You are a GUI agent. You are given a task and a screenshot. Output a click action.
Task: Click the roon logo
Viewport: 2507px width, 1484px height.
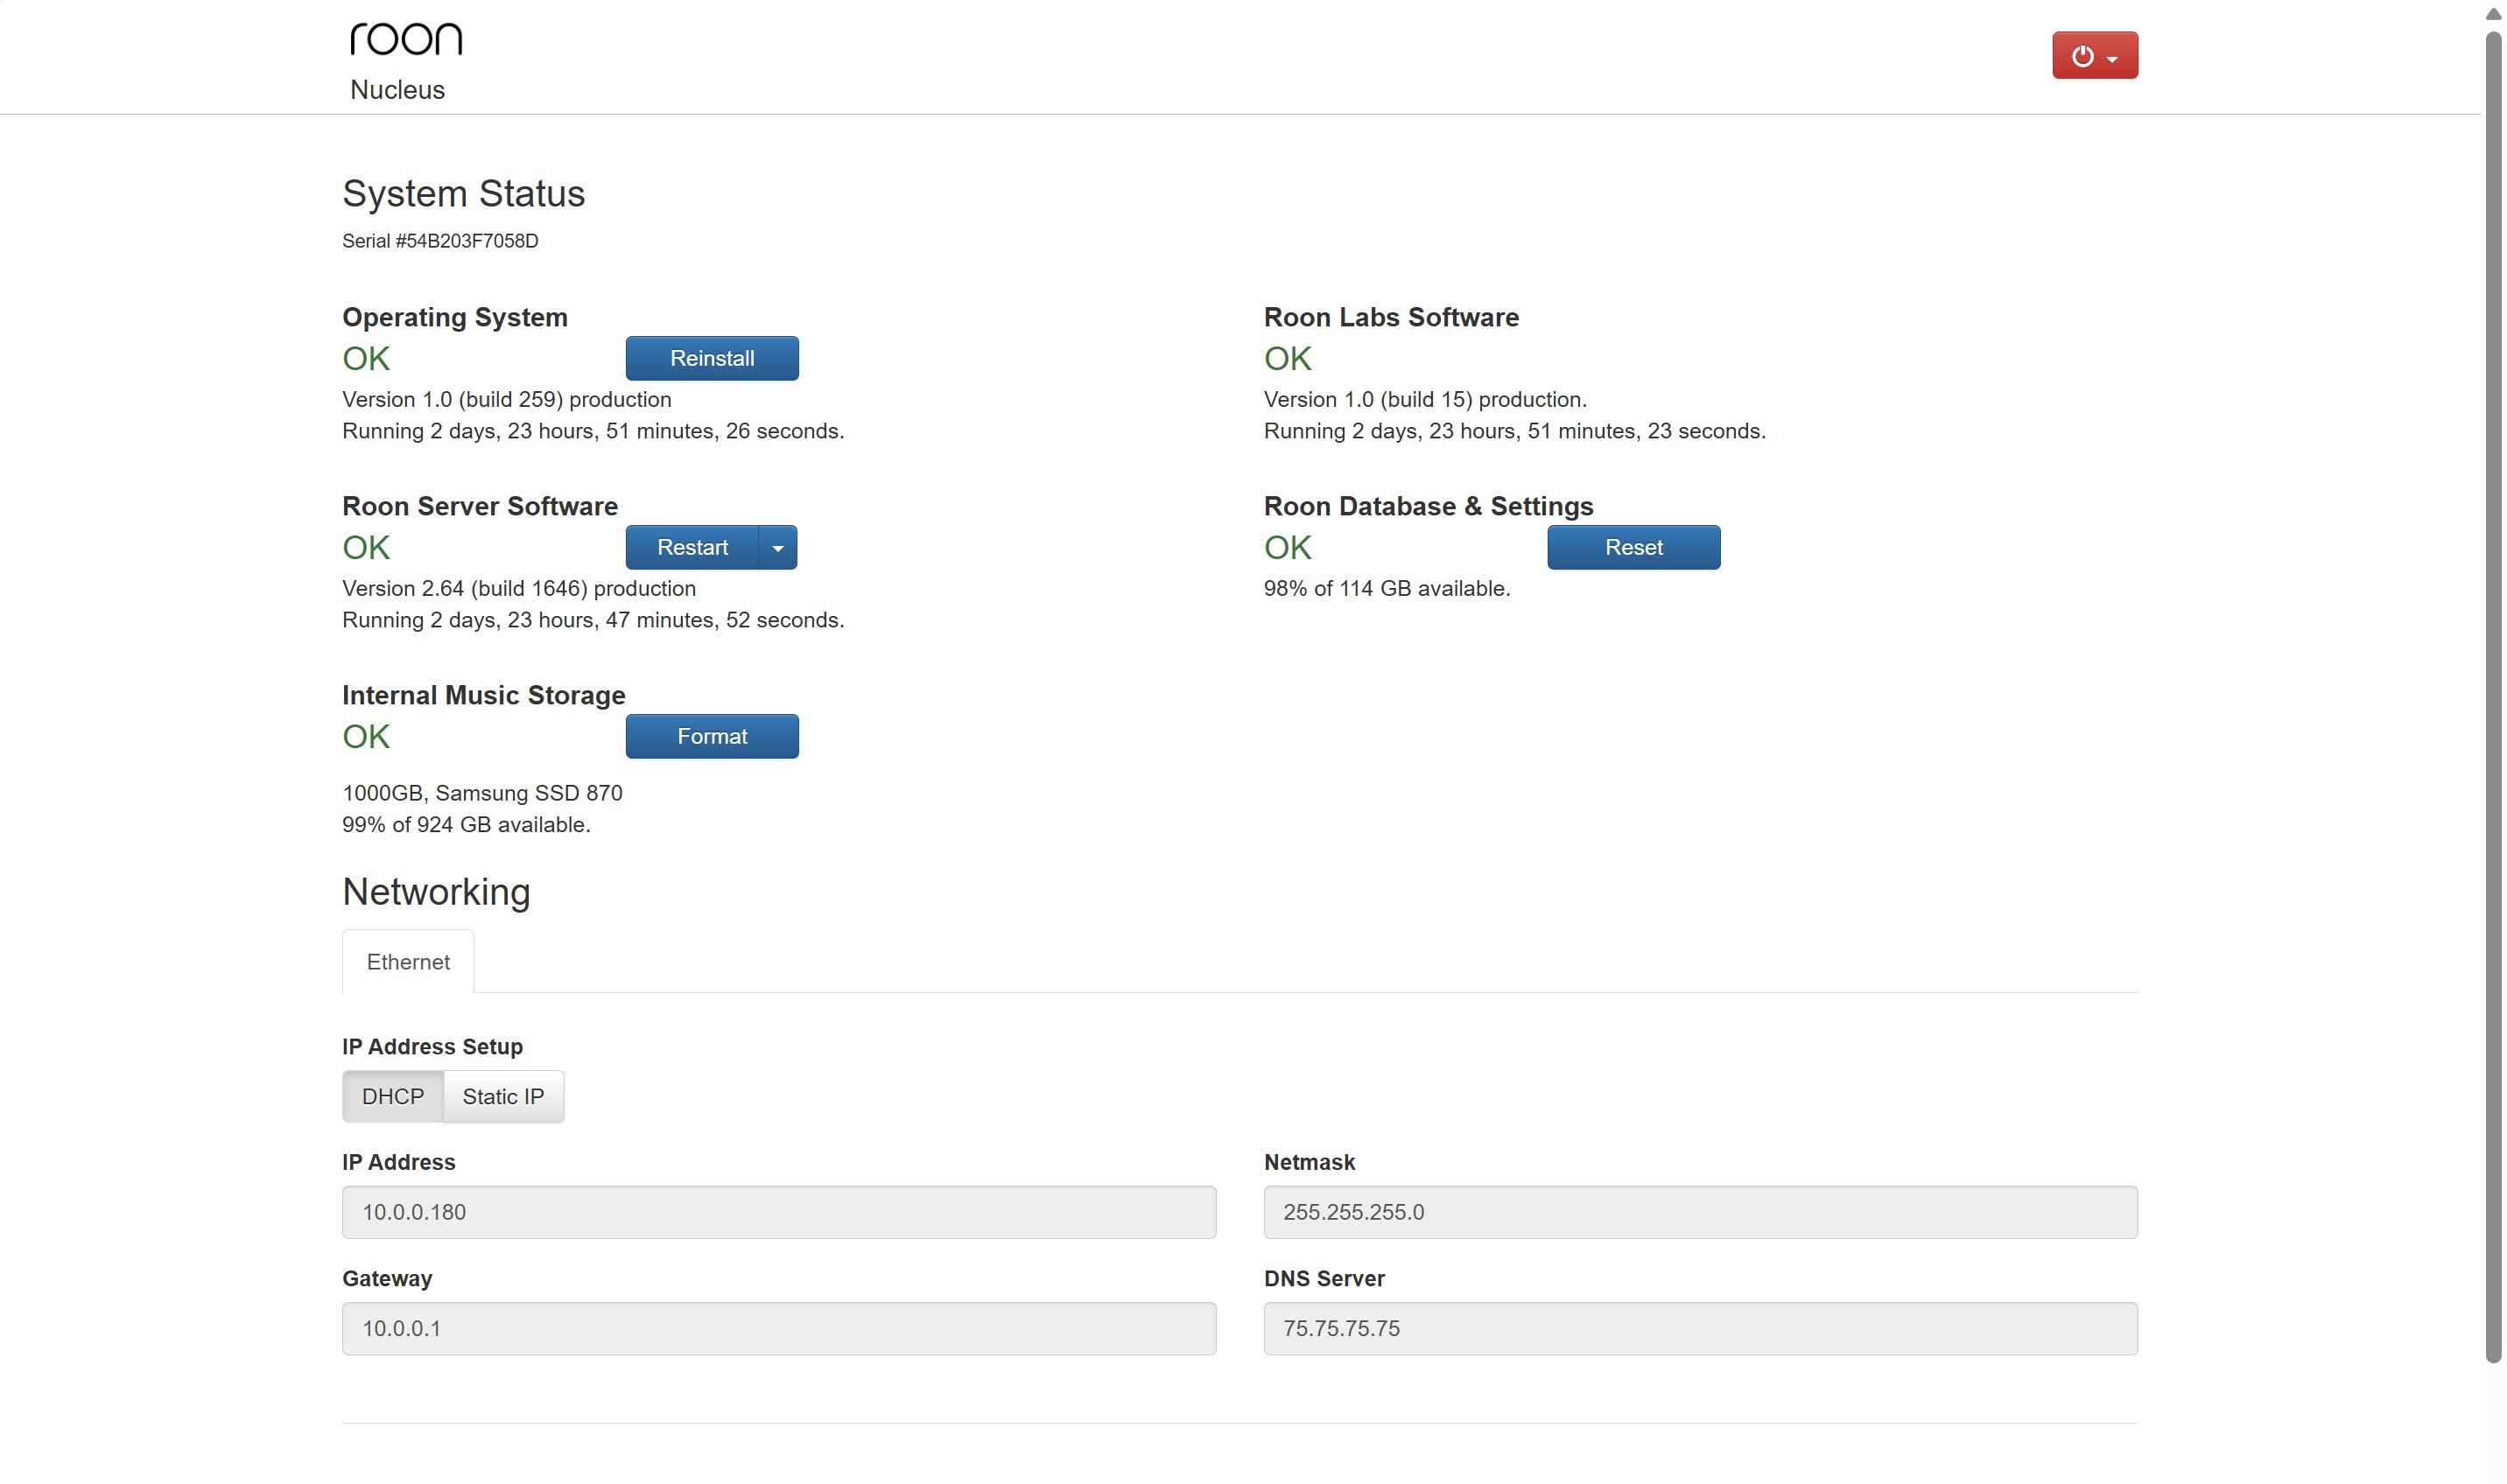point(406,39)
